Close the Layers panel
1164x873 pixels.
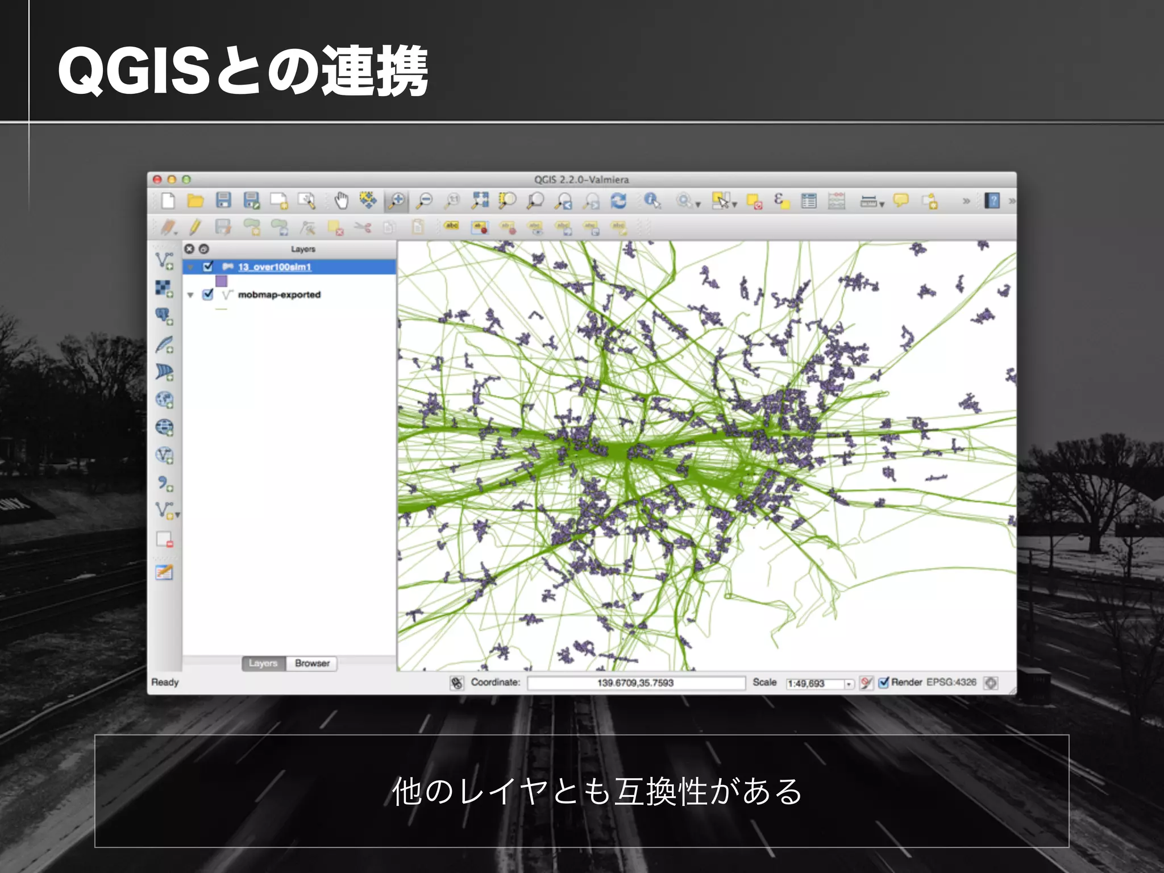190,249
